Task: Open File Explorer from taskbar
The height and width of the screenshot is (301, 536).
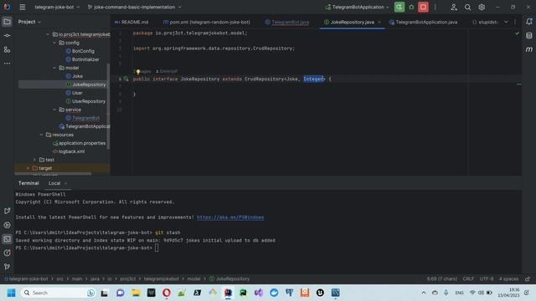Action: coord(136,293)
